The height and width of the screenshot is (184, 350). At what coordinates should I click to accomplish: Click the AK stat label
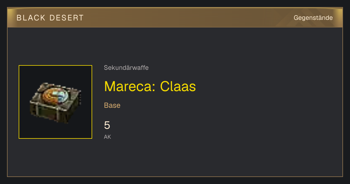[x=107, y=137]
